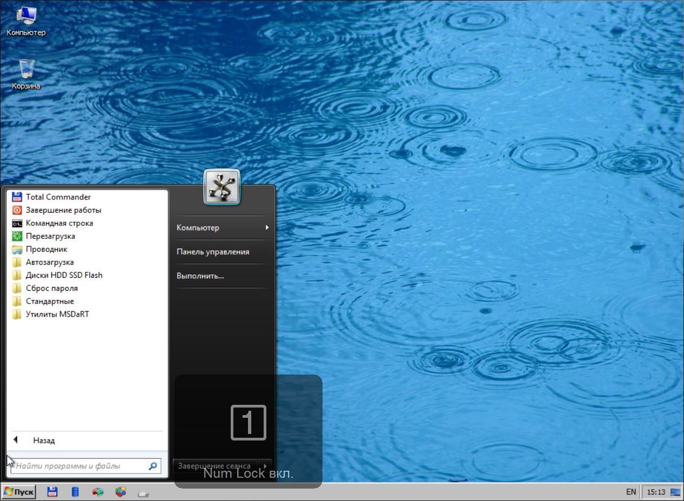Open the red-green-blue pie taskbar icon
This screenshot has width=684, height=501.
[x=98, y=492]
